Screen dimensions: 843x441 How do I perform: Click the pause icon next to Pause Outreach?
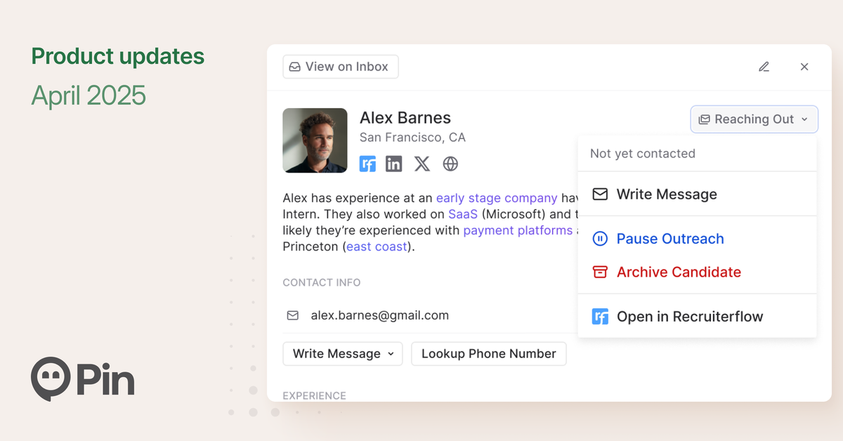(601, 239)
